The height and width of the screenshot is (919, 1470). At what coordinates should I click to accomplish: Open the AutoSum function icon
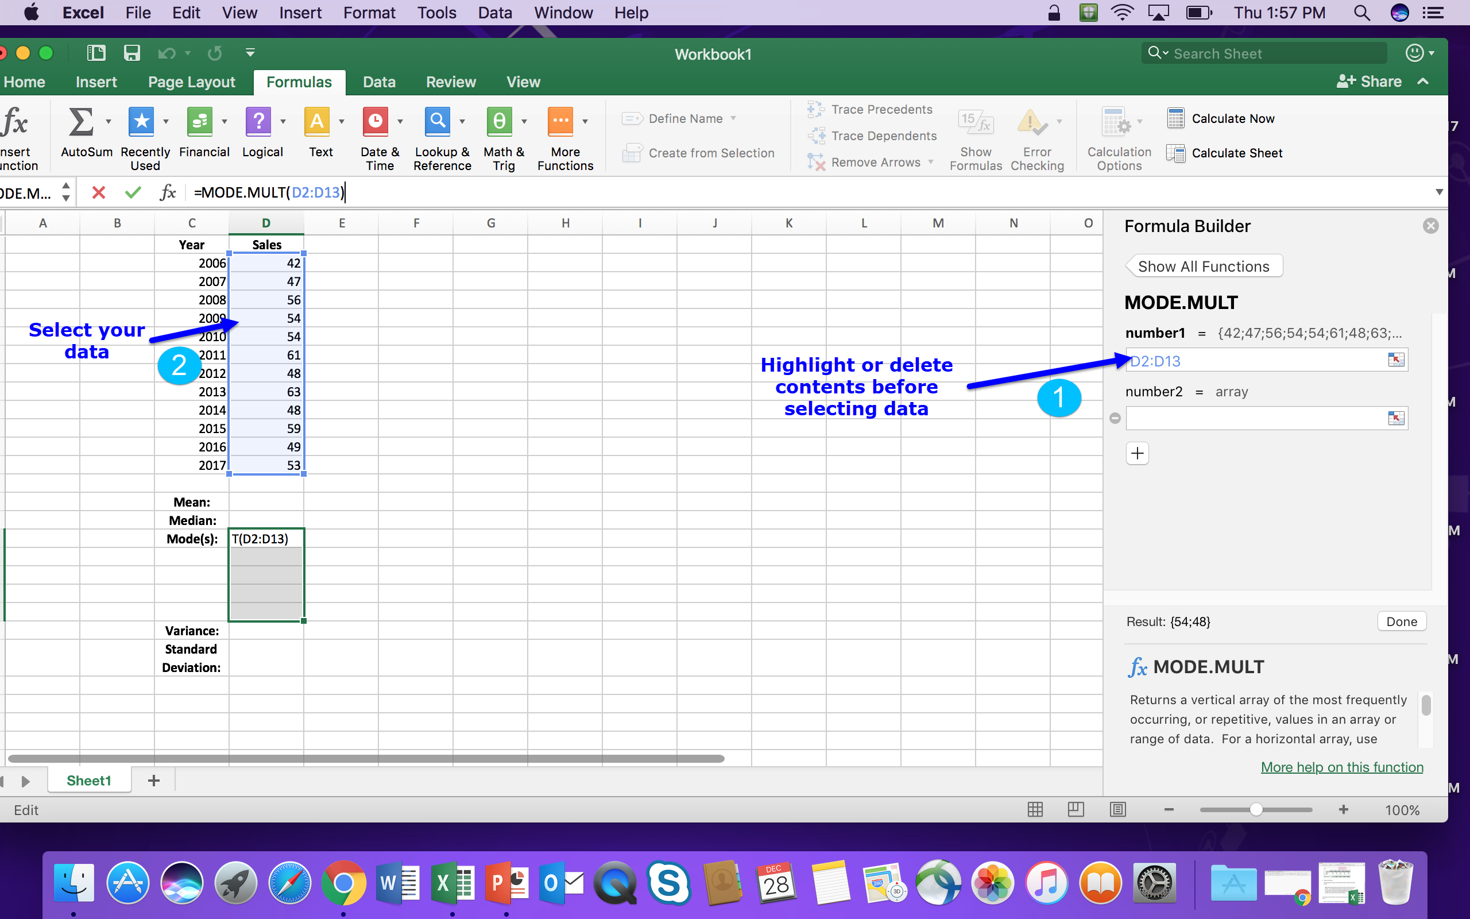click(80, 122)
